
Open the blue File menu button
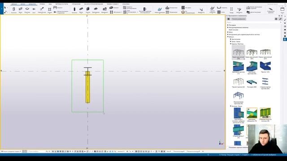tap(2, 8)
